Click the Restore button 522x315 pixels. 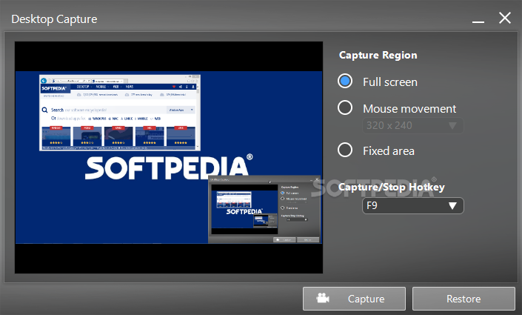(464, 299)
